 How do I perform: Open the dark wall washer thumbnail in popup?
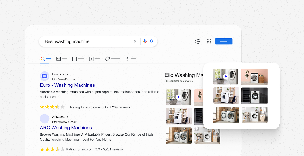pyautogui.click(x=254, y=96)
